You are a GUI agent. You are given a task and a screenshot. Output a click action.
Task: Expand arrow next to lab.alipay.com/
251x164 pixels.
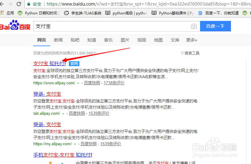[x=63, y=114]
